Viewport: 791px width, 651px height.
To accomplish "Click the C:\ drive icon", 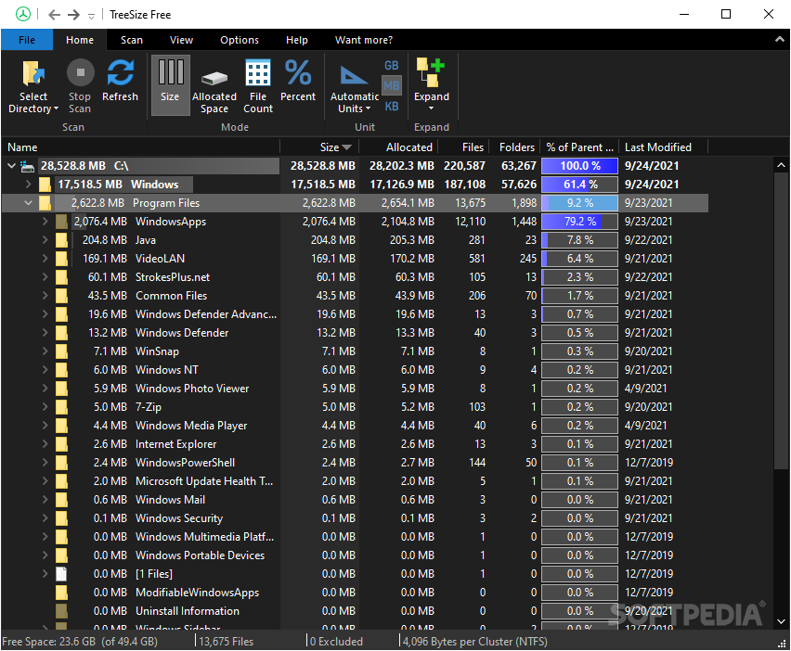I will [27, 166].
